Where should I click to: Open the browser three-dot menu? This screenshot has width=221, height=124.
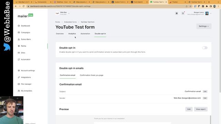(x=218, y=6)
